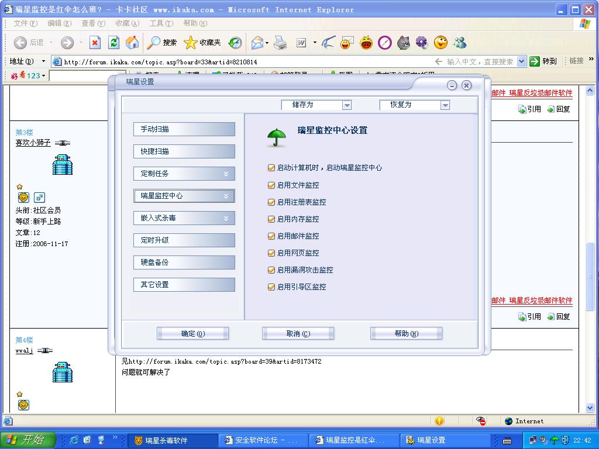Select 手动扫描 in settings sidebar

(x=184, y=129)
